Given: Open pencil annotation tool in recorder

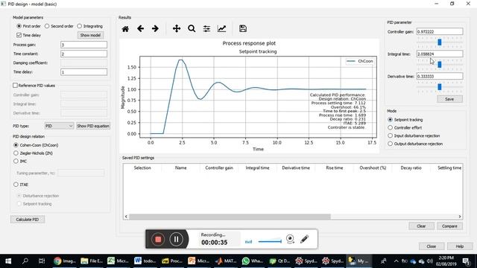Looking at the screenshot, I should pos(305,239).
